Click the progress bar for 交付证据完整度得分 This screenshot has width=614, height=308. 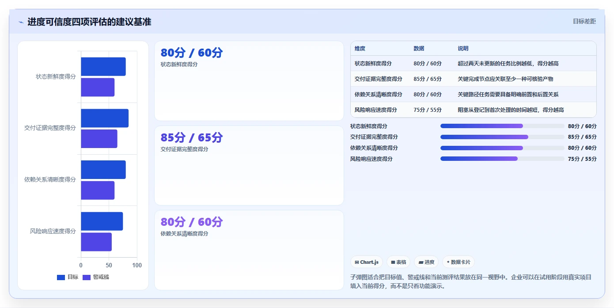click(502, 137)
